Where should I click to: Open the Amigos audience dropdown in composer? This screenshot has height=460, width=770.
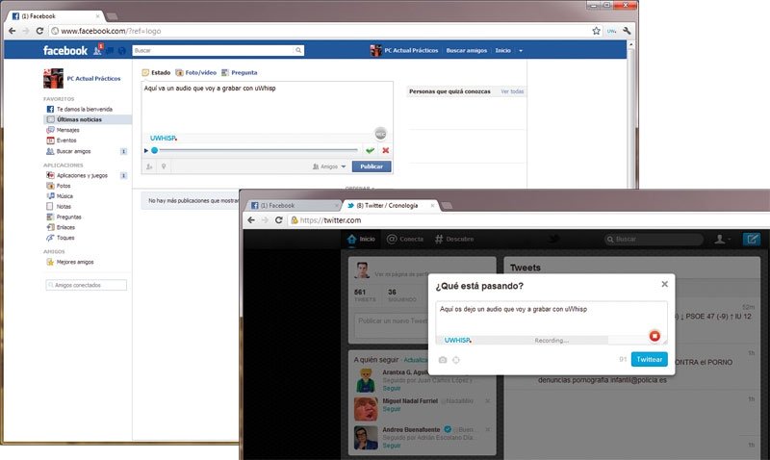[x=329, y=166]
